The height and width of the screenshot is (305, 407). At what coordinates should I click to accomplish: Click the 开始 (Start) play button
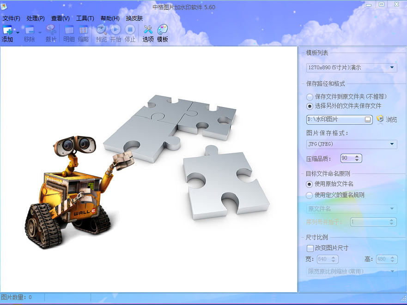[x=115, y=30]
